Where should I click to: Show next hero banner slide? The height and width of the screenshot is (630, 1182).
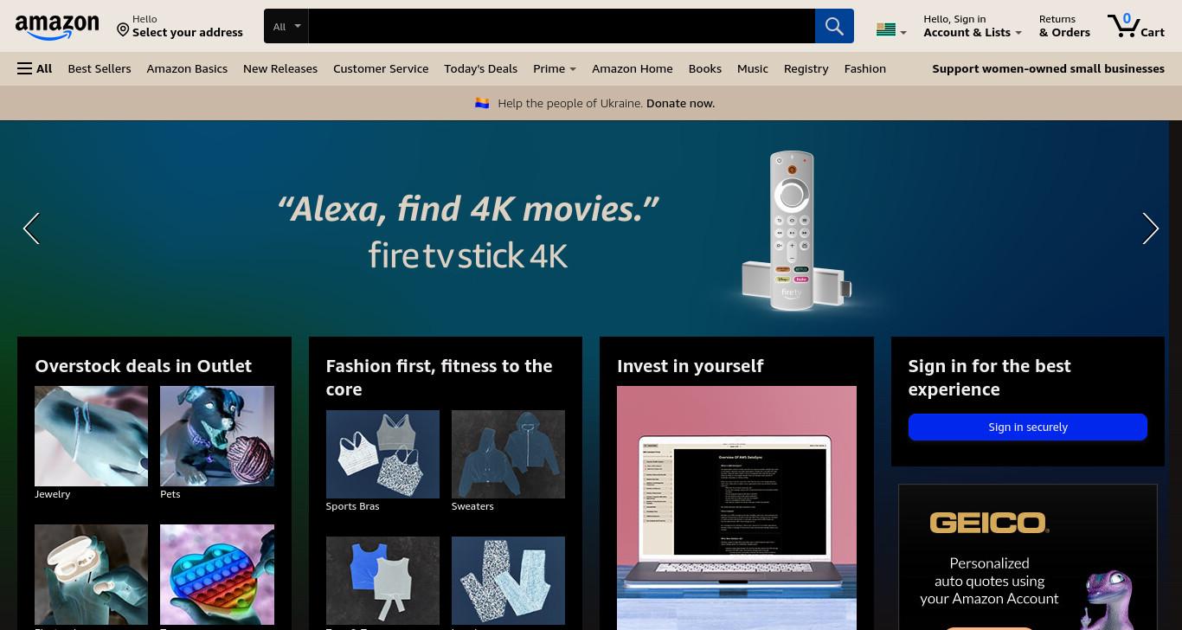[x=1150, y=228]
